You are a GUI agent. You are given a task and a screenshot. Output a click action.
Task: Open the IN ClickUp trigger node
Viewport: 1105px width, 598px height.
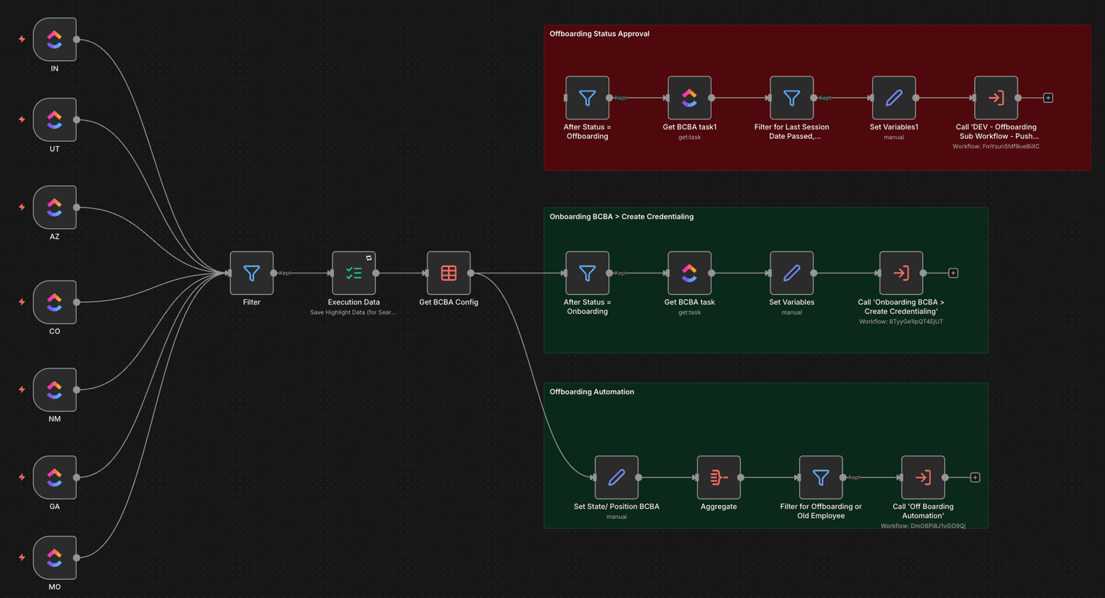click(54, 40)
